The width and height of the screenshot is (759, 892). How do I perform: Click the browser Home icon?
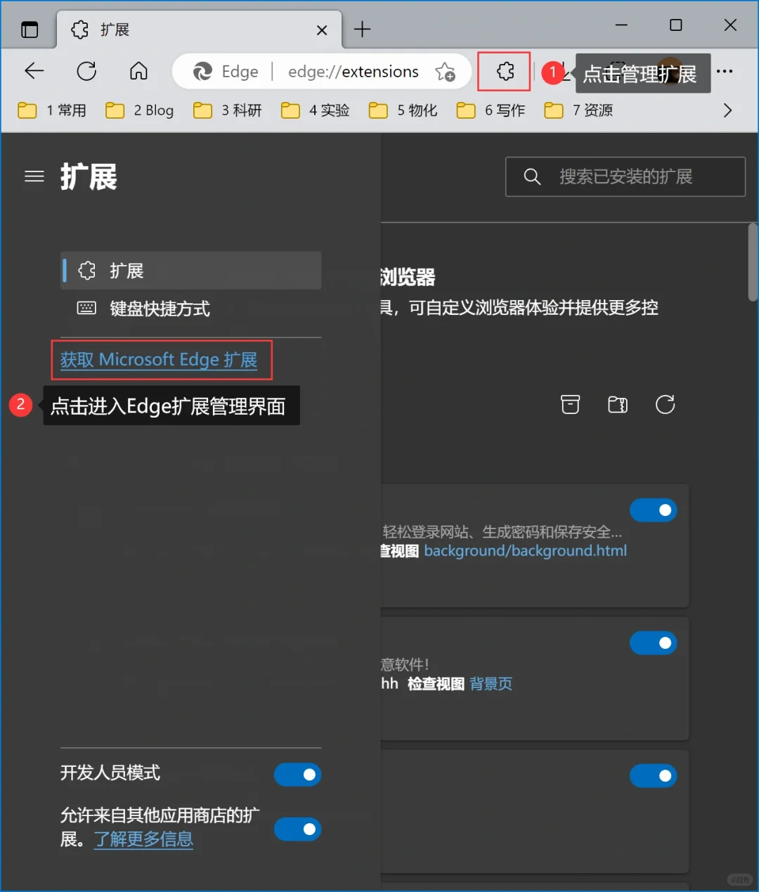138,71
